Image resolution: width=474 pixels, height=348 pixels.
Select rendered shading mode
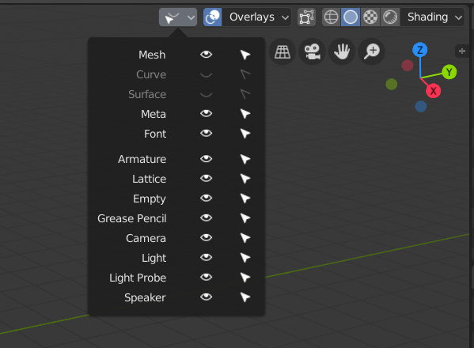tap(390, 17)
